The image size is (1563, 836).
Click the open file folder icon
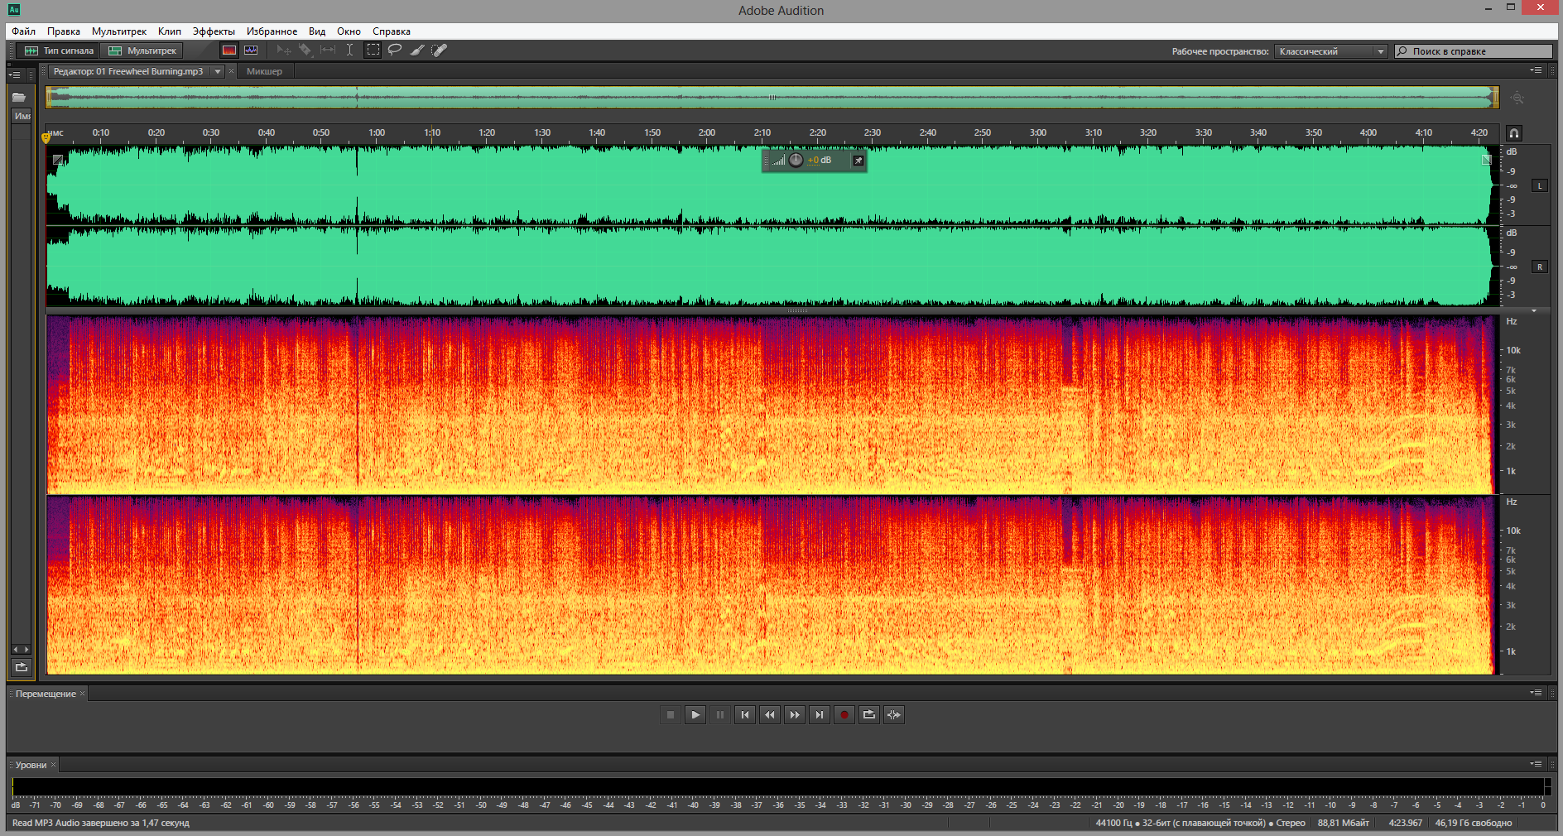tap(19, 97)
